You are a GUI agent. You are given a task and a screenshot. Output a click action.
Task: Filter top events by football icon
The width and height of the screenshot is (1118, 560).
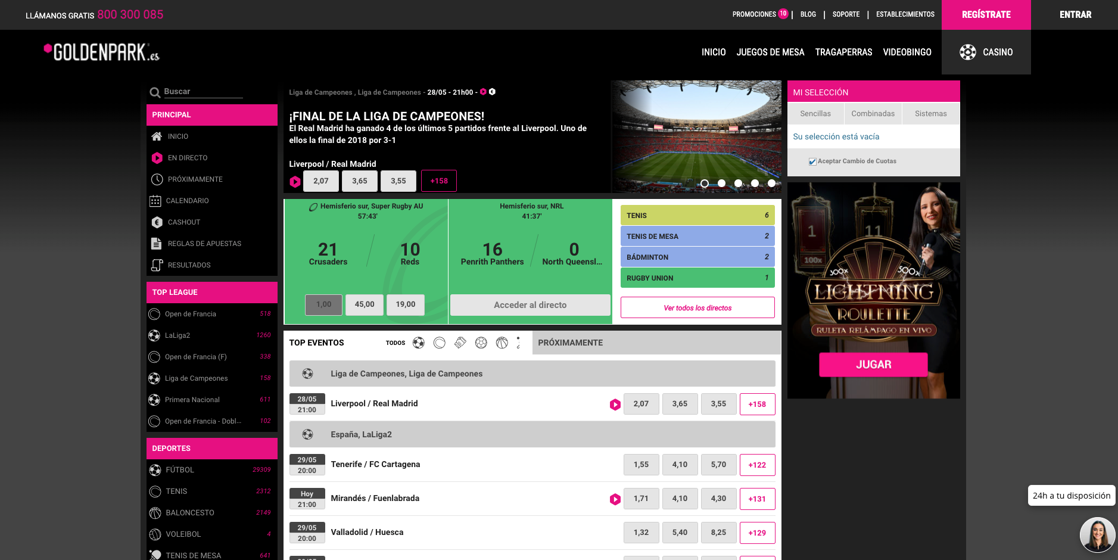[x=419, y=343]
